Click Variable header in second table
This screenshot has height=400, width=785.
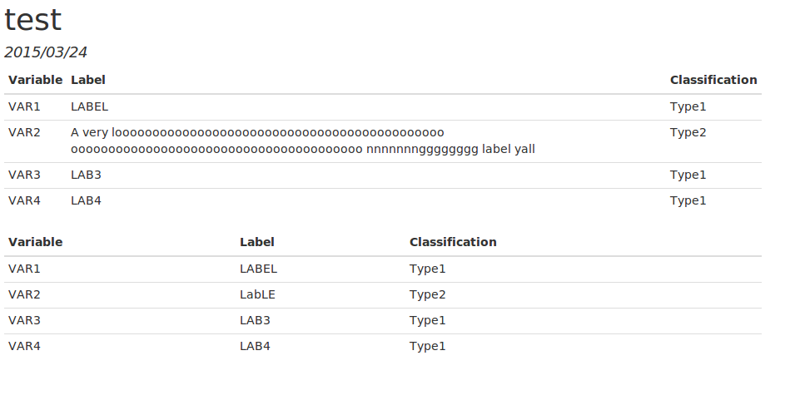pyautogui.click(x=35, y=242)
